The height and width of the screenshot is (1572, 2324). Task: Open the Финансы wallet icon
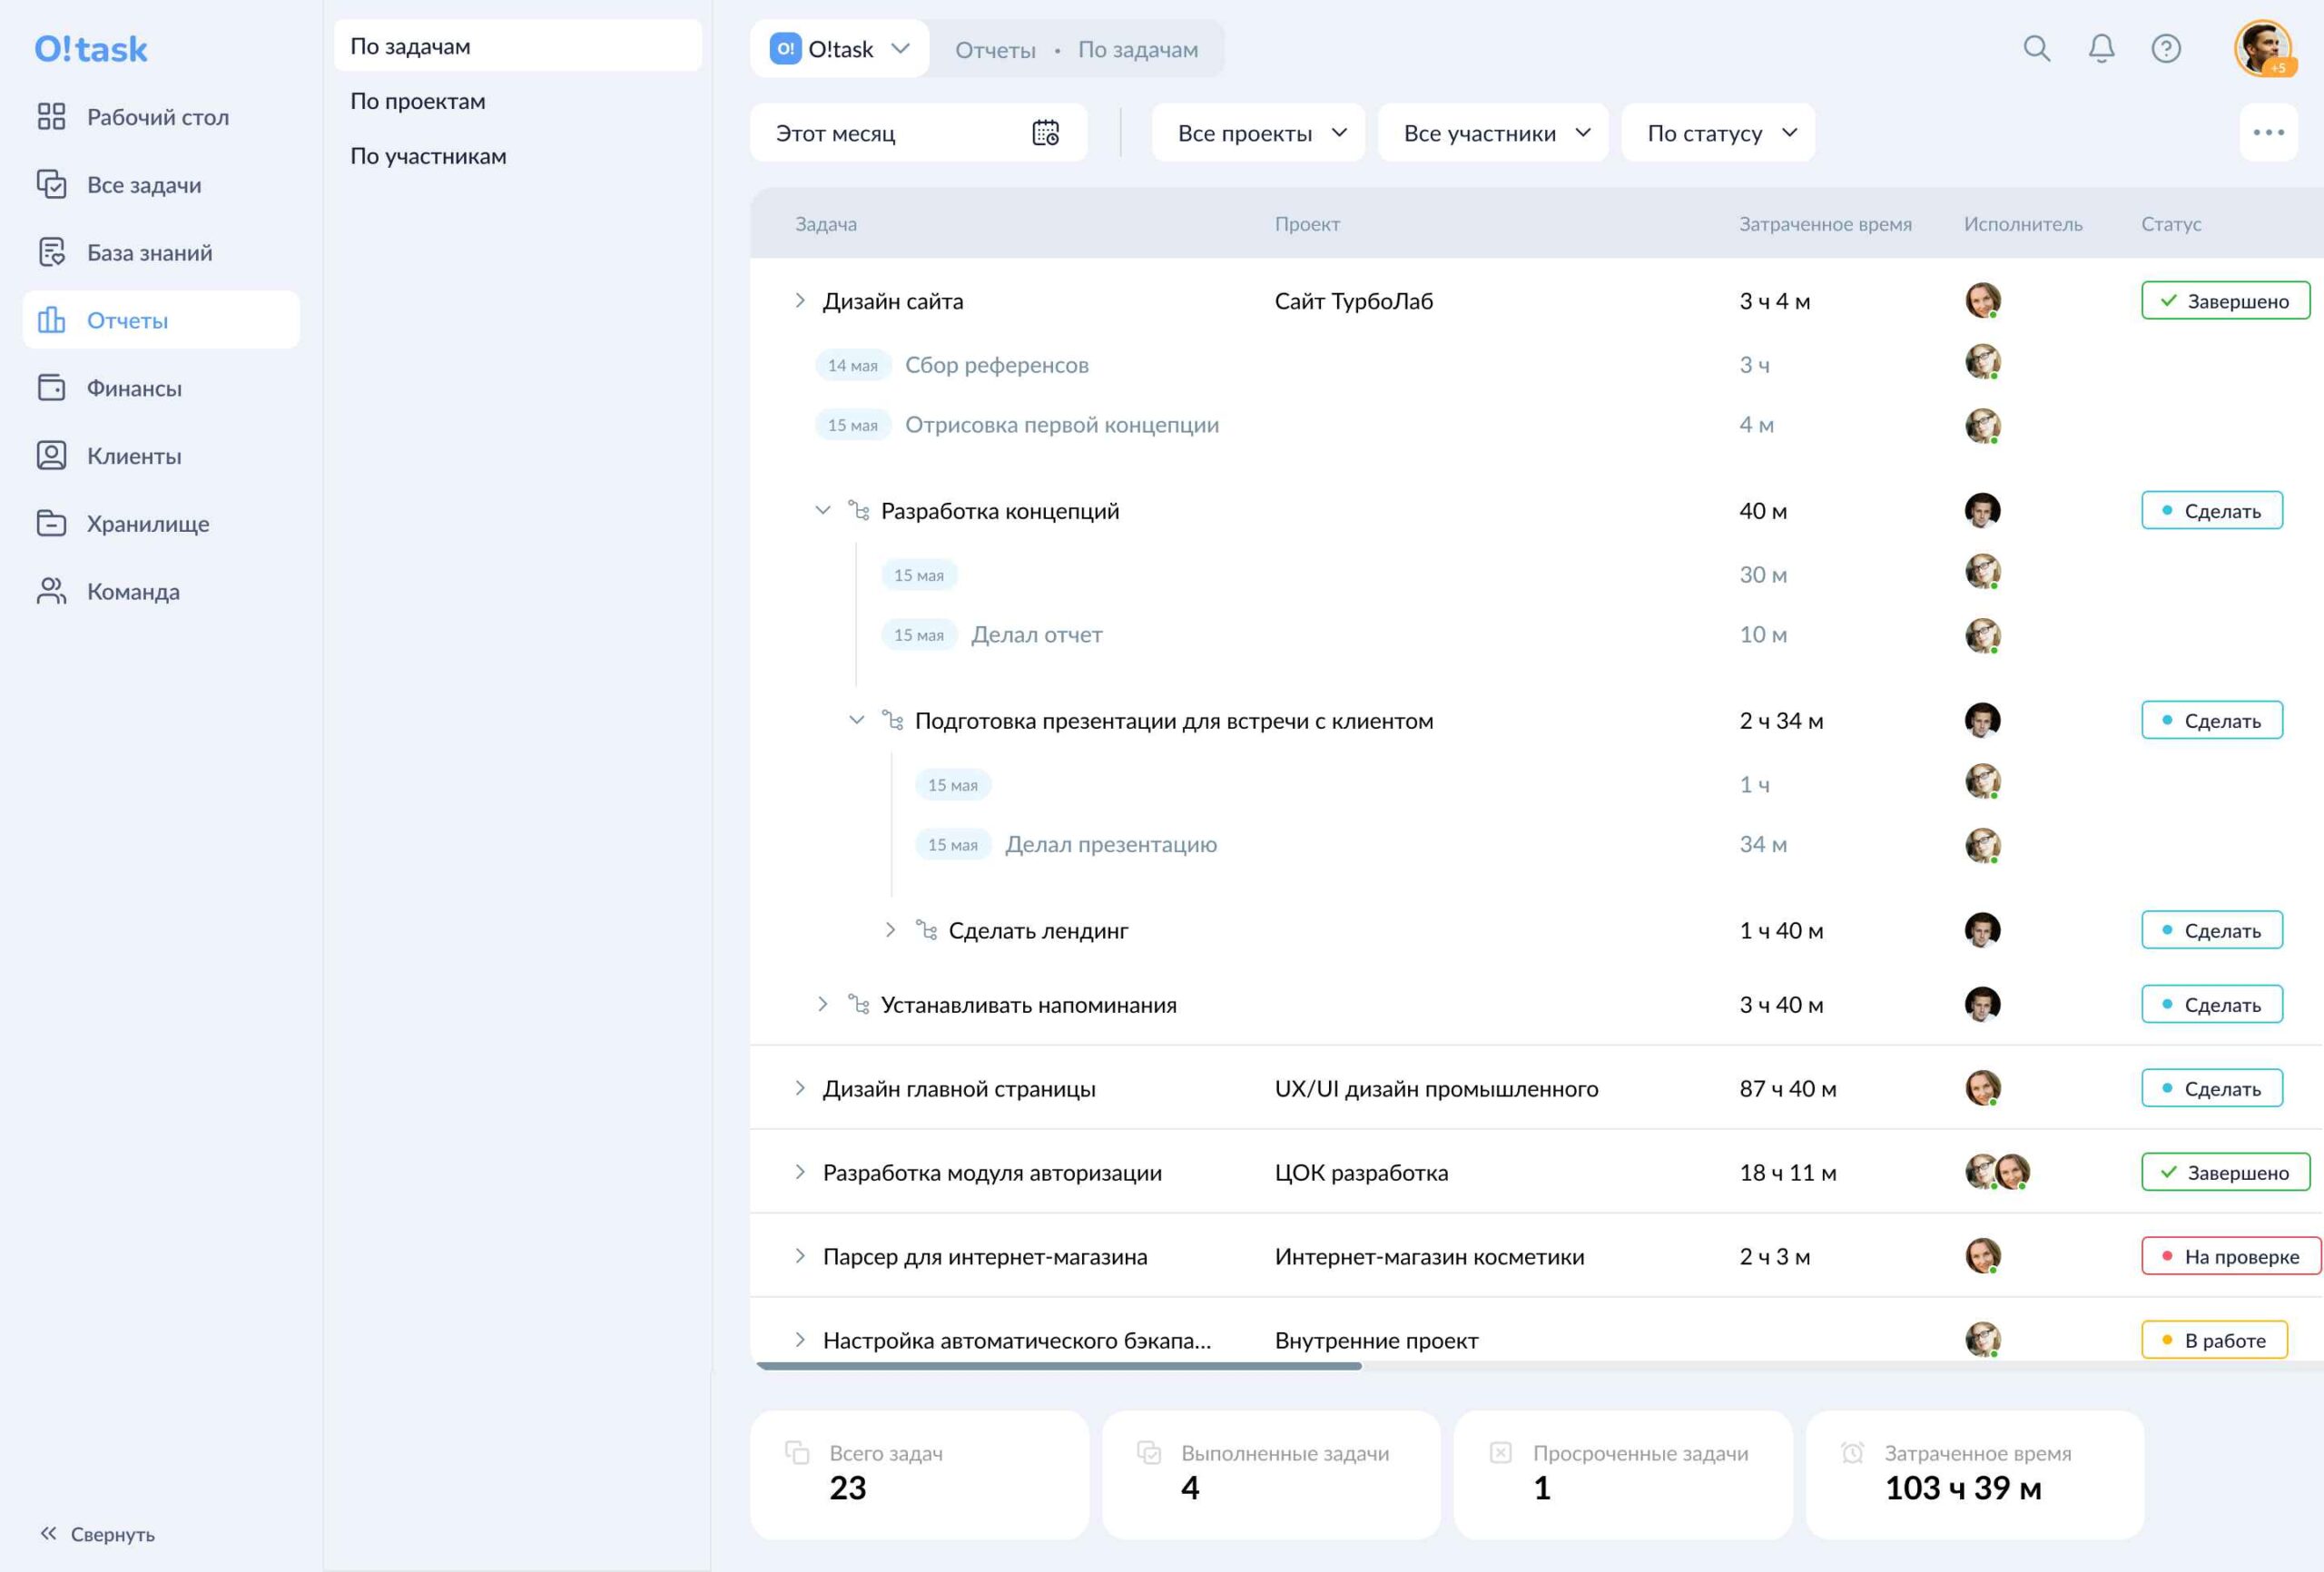coord(51,387)
